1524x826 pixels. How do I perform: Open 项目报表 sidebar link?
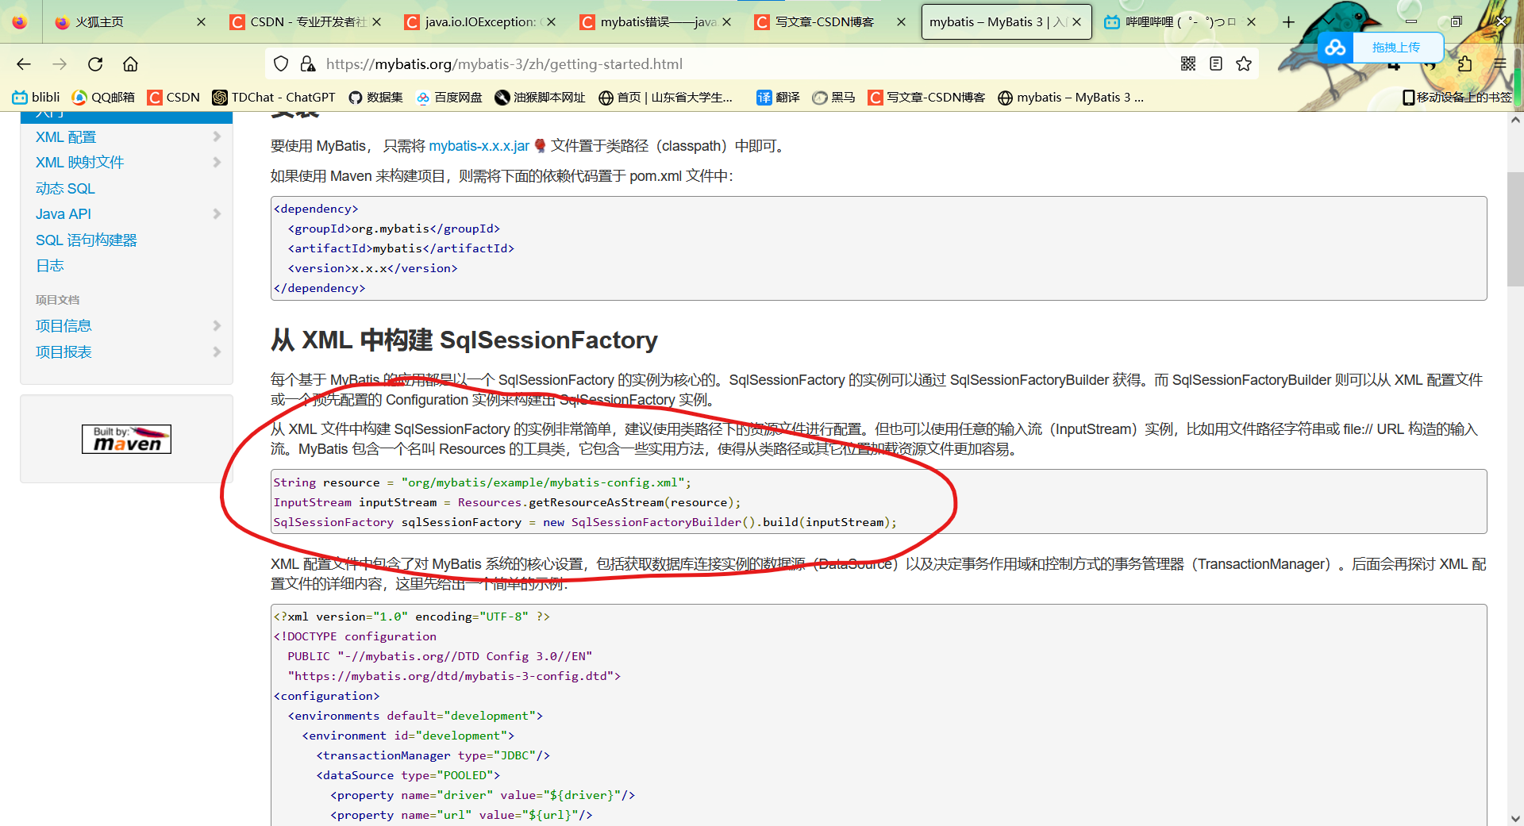(x=63, y=352)
